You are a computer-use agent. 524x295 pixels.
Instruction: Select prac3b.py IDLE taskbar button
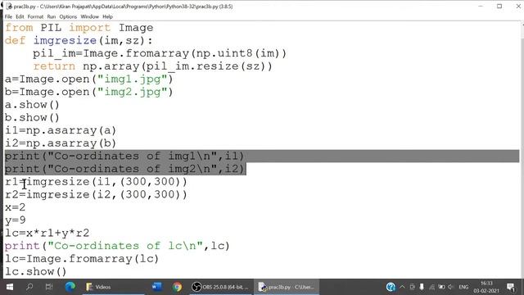287,287
